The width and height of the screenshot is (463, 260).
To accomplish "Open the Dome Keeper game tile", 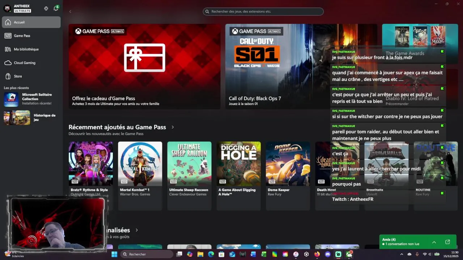I will tap(288, 175).
